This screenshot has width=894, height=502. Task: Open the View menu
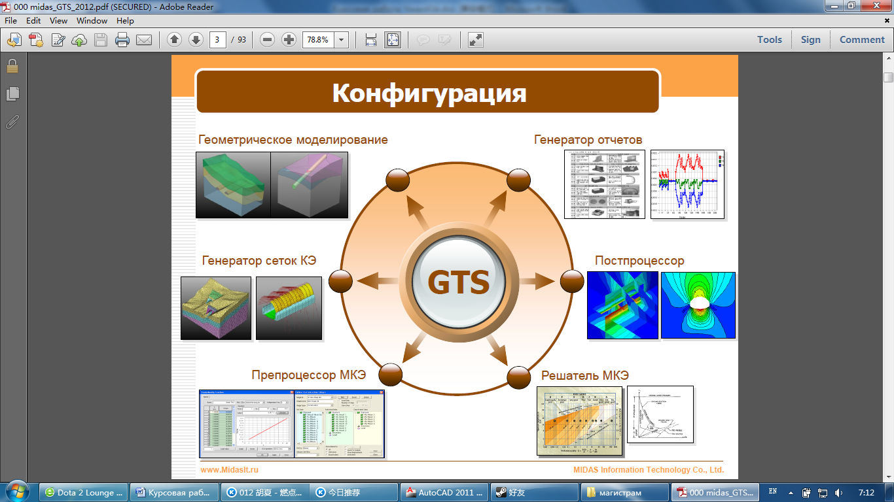pyautogui.click(x=58, y=20)
